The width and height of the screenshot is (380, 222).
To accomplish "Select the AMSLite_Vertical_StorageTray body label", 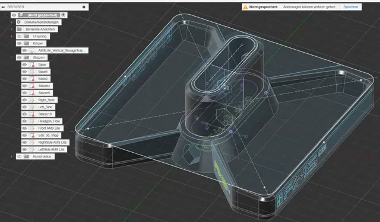I will coord(62,50).
